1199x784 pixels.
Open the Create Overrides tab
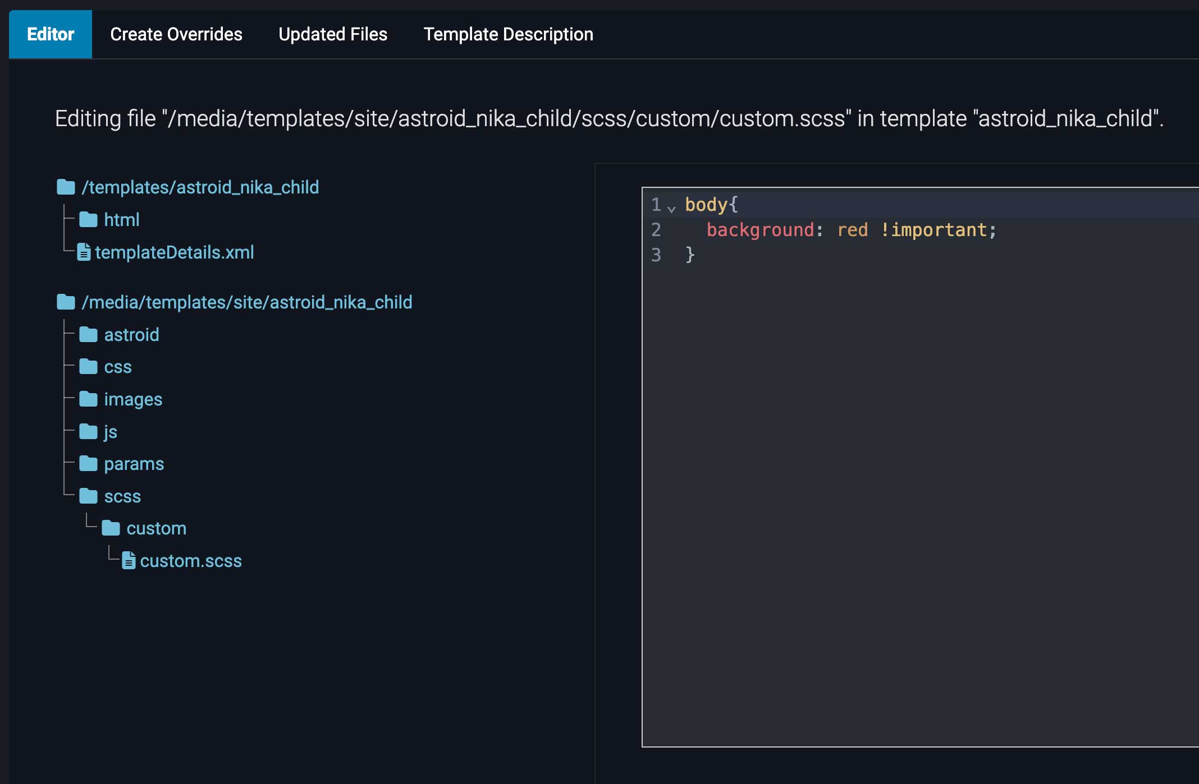(176, 34)
